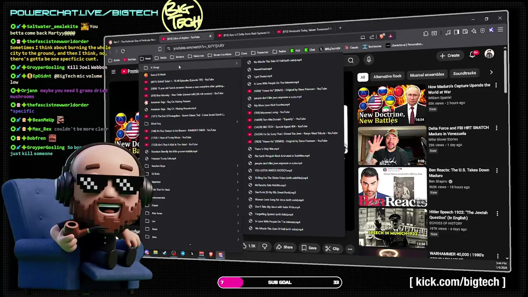Screen dimensions: 528x297
Task: Open the Music folder in the bookmarks bar
Action: pos(146,59)
